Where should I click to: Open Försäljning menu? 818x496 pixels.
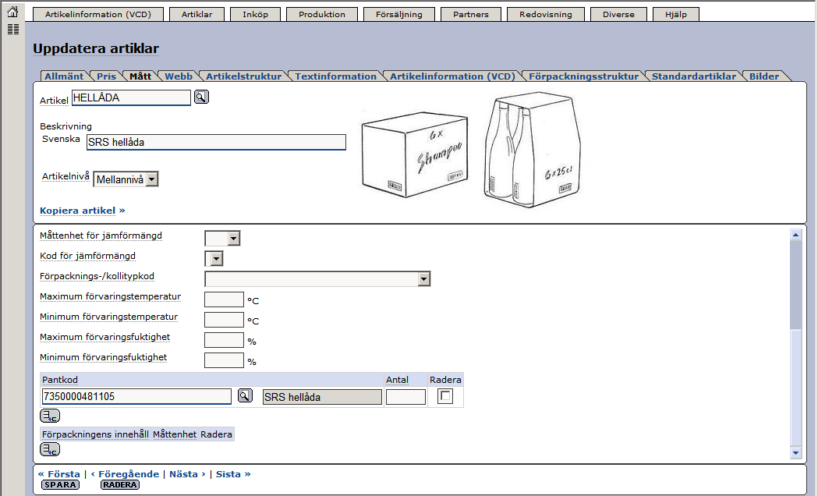coord(399,14)
